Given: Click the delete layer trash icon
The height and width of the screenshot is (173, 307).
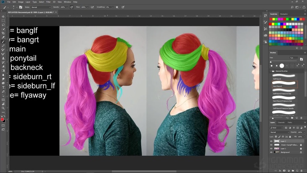Looking at the screenshot, I should (301, 171).
